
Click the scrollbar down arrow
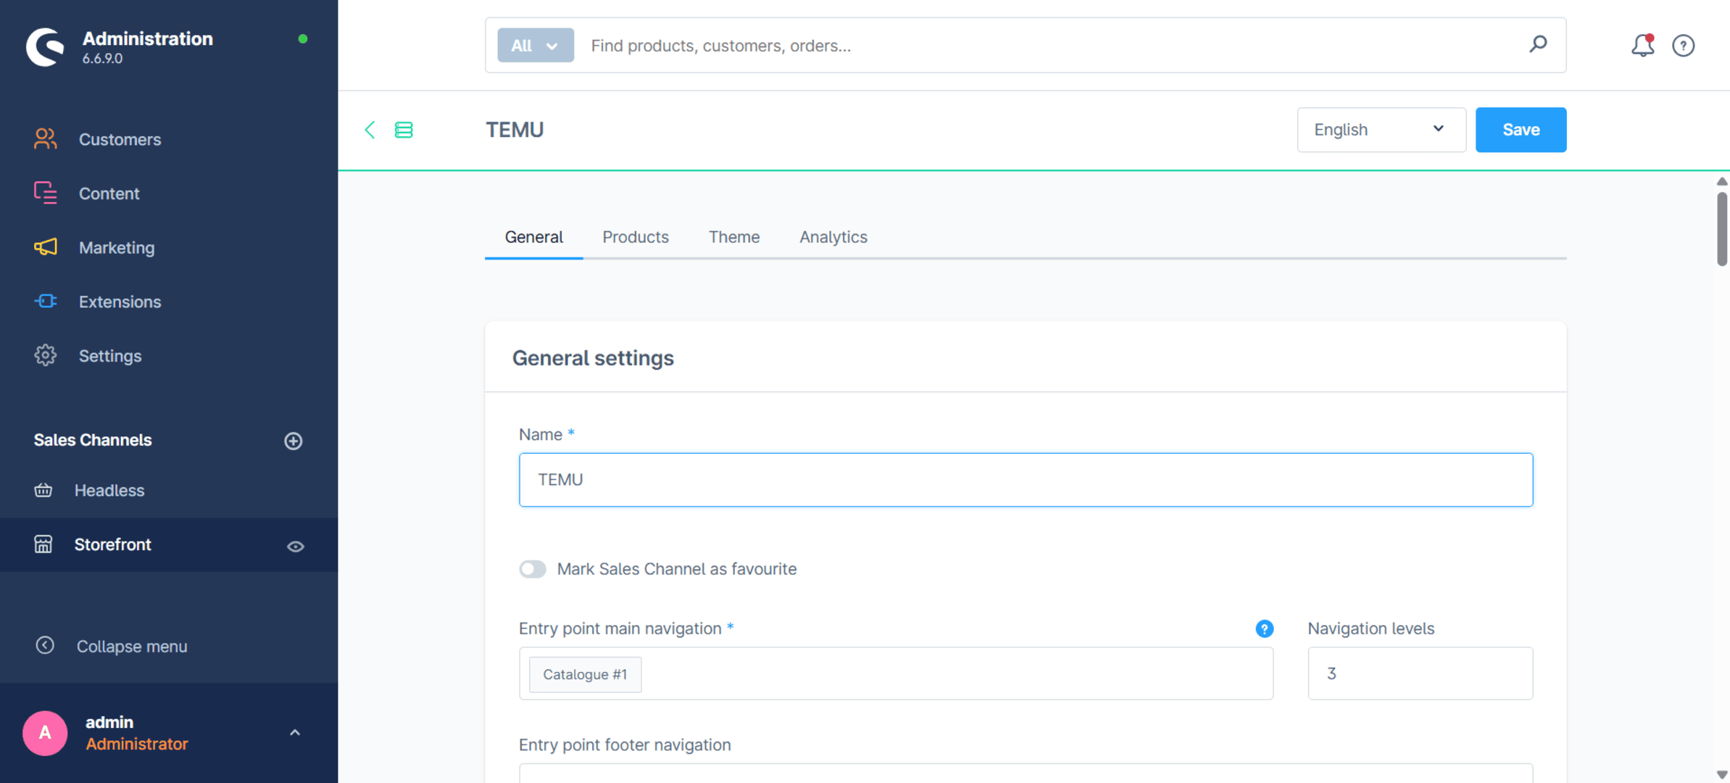pyautogui.click(x=1721, y=774)
